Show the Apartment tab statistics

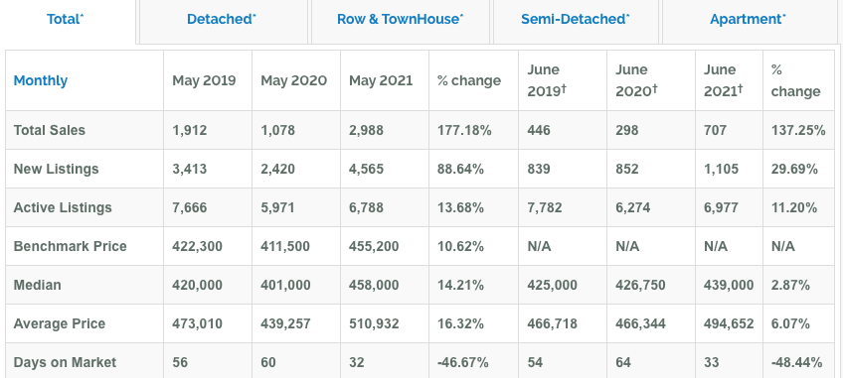pos(750,20)
